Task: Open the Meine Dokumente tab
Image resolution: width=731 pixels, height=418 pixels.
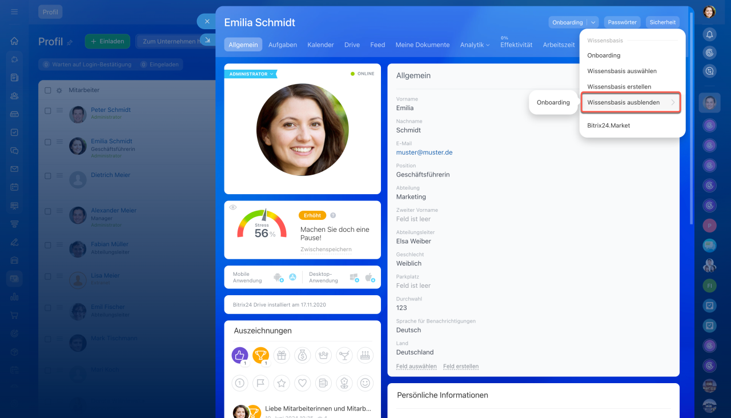Action: pyautogui.click(x=423, y=45)
